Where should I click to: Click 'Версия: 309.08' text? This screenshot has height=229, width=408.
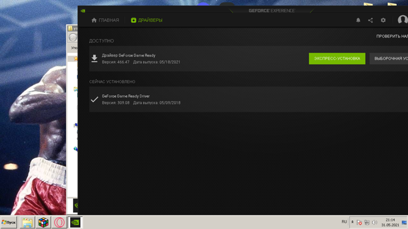click(116, 103)
